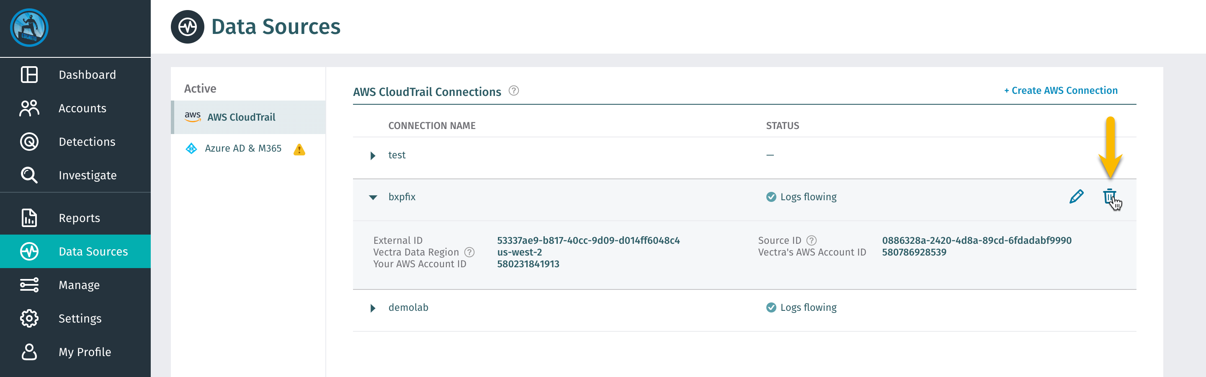
Task: Click the pencil icon to edit bxpfix
Action: (x=1076, y=197)
